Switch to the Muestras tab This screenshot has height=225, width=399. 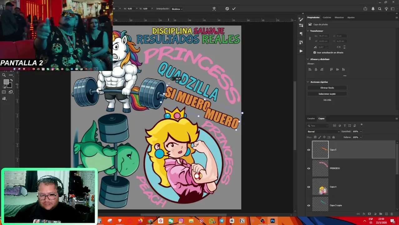pyautogui.click(x=339, y=17)
